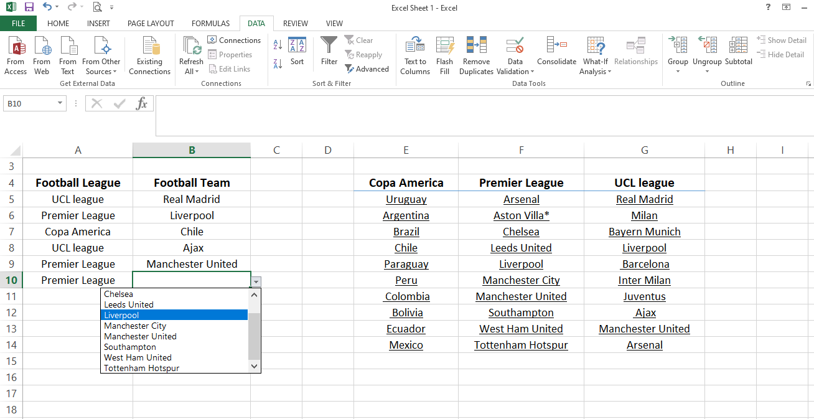Viewport: 814px width, 419px height.
Task: Click the Save icon in the quick access toolbar
Action: tap(29, 7)
